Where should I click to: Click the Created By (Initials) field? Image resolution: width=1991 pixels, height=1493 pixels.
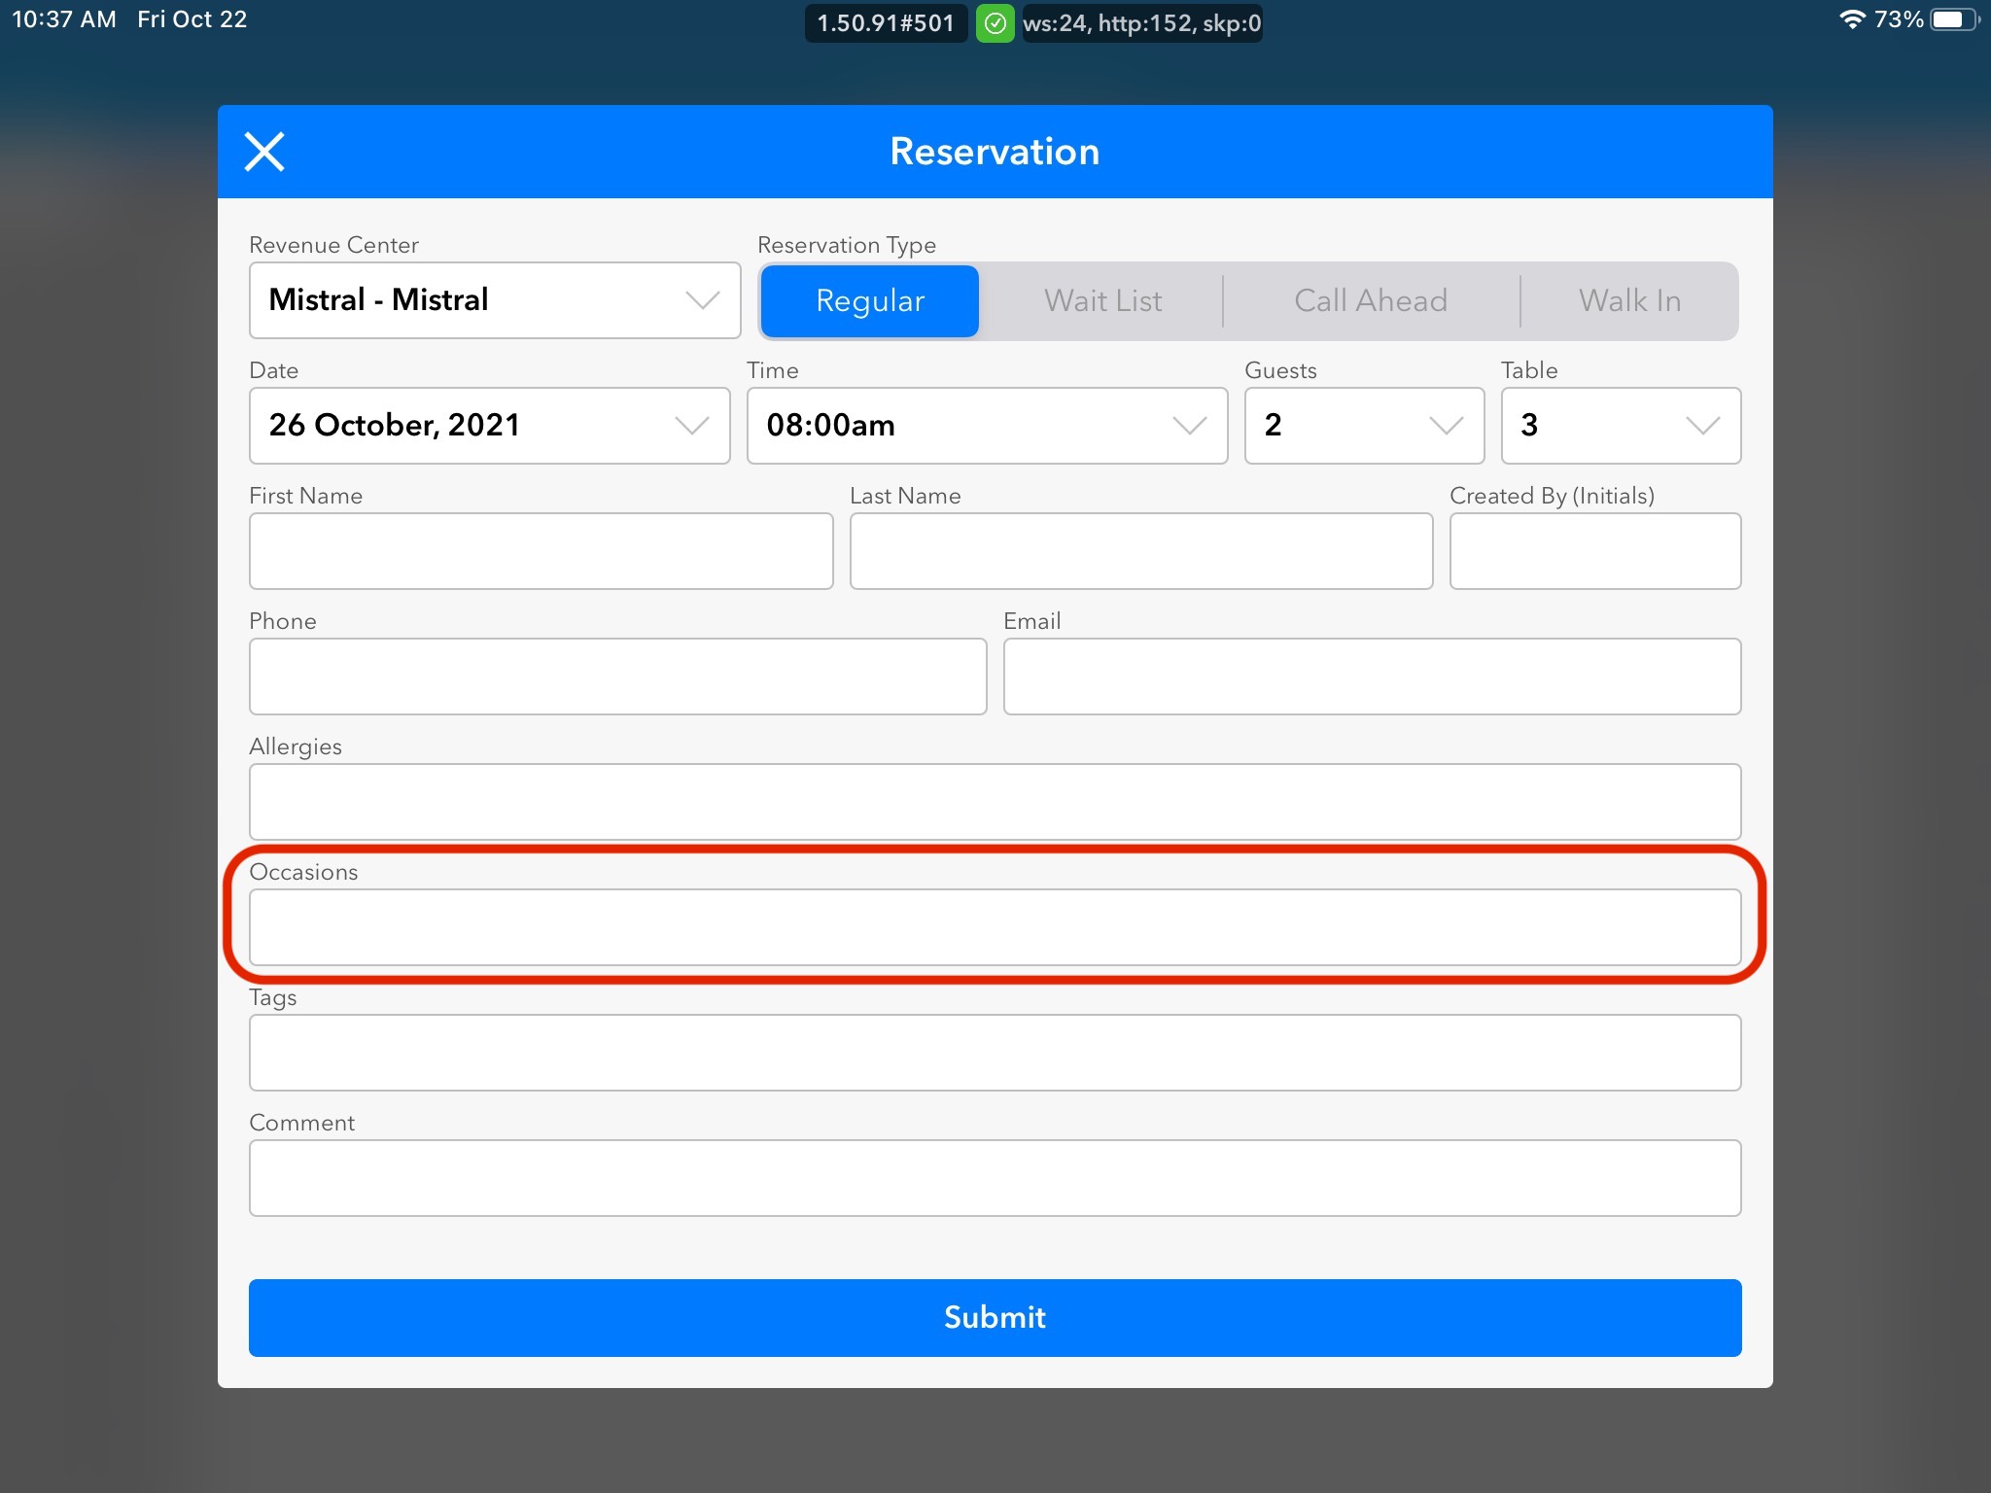click(1594, 551)
